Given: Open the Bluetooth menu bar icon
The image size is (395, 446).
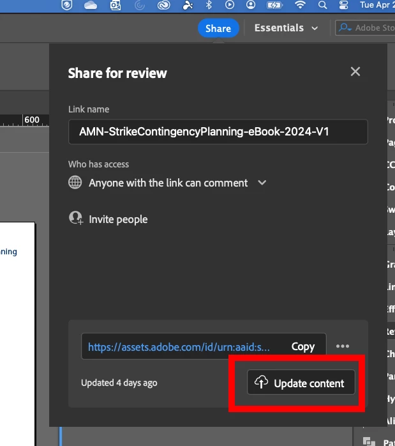Looking at the screenshot, I should pos(209,5).
